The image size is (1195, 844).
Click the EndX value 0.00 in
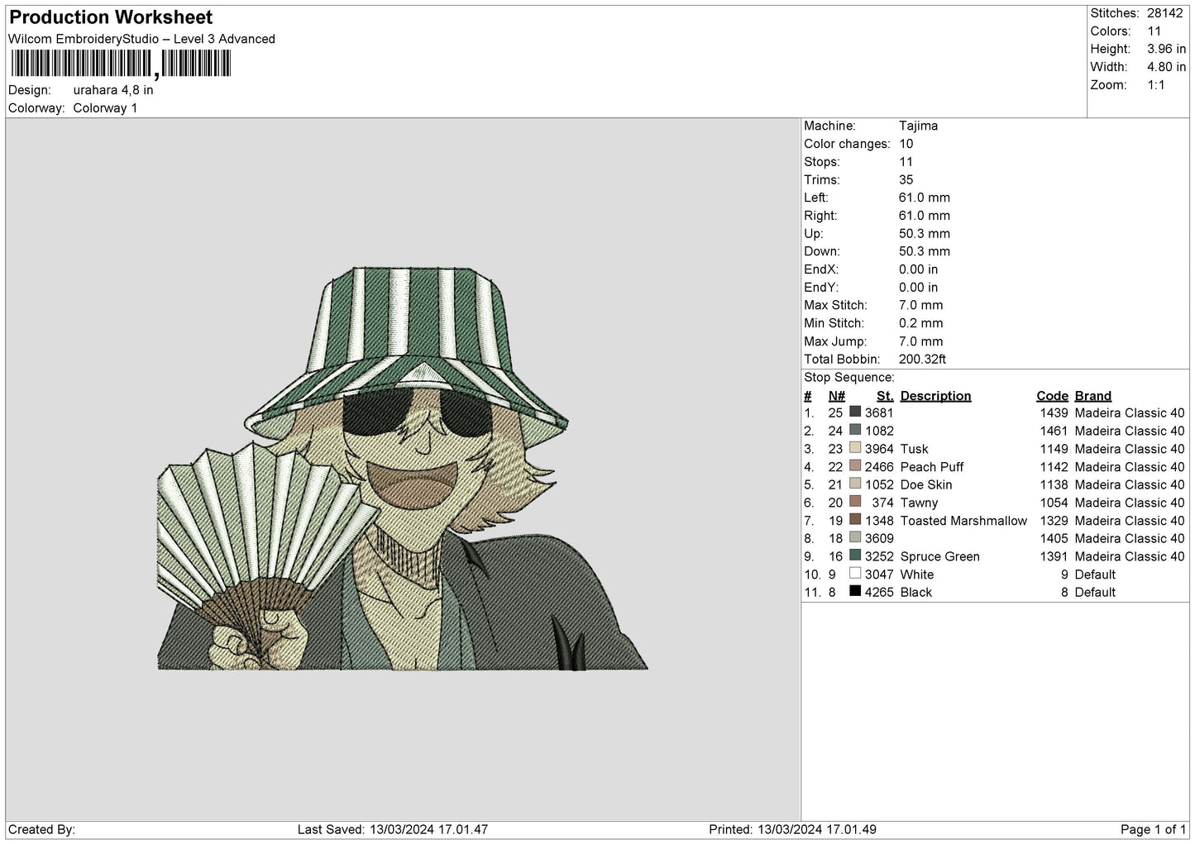click(918, 269)
